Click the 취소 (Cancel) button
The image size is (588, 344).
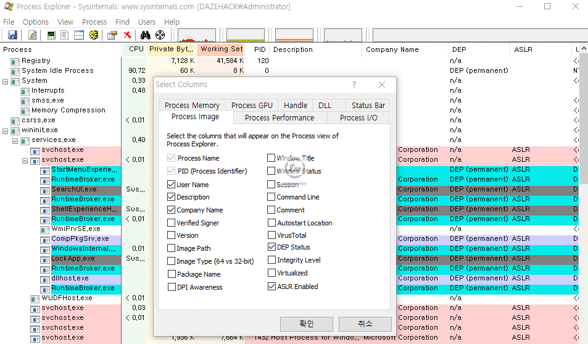click(365, 324)
